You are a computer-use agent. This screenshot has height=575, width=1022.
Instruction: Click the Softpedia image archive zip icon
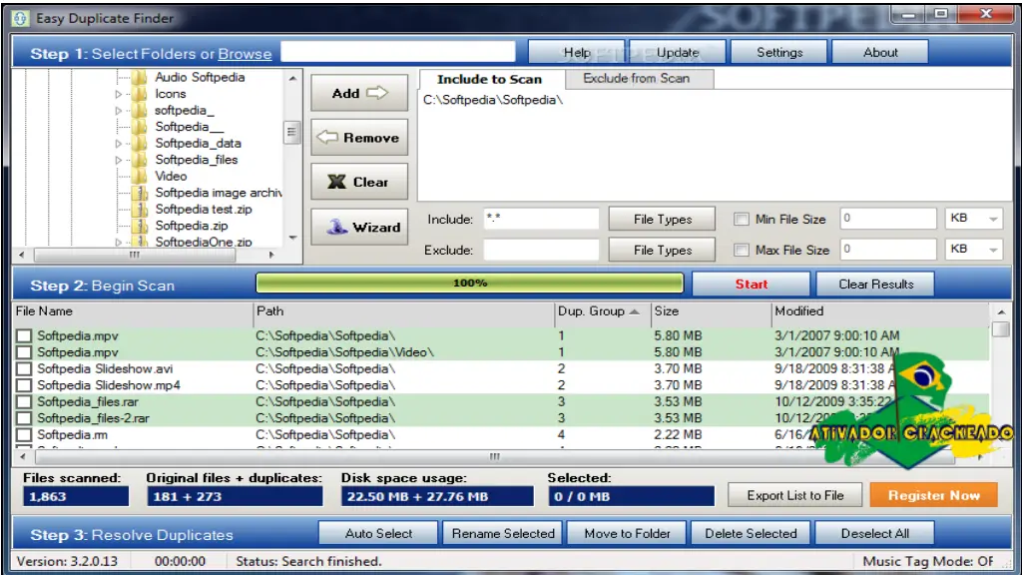click(139, 193)
